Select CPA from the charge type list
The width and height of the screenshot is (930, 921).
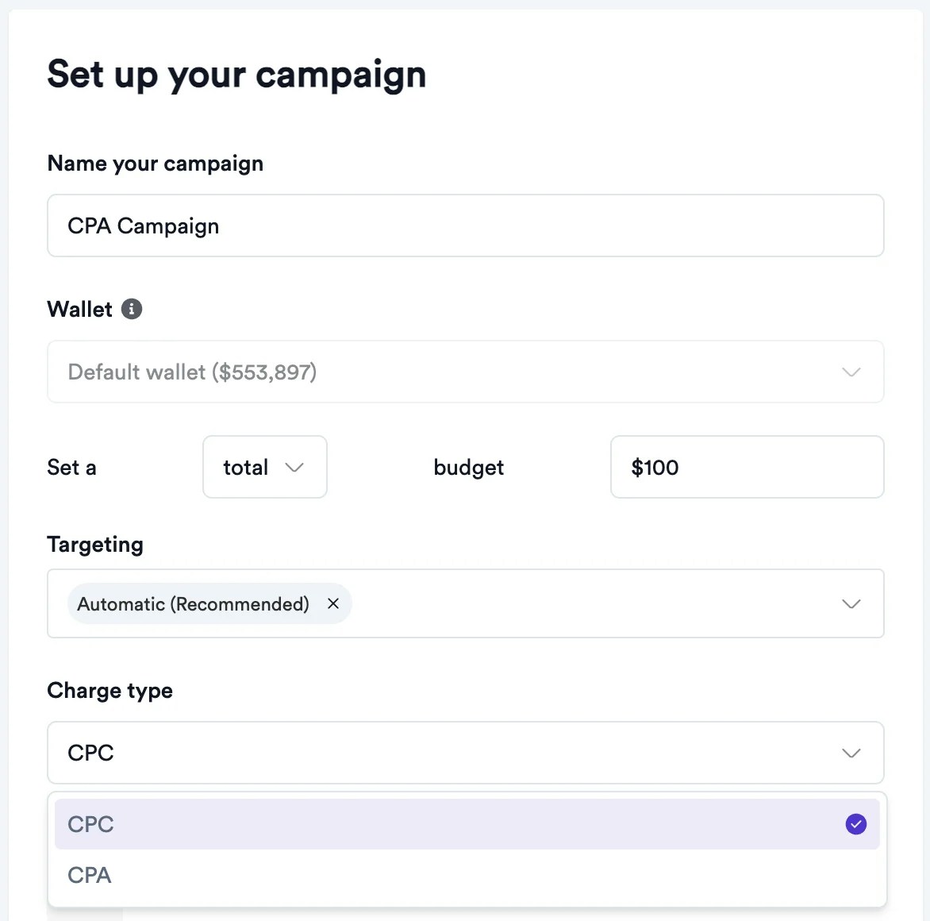click(90, 875)
